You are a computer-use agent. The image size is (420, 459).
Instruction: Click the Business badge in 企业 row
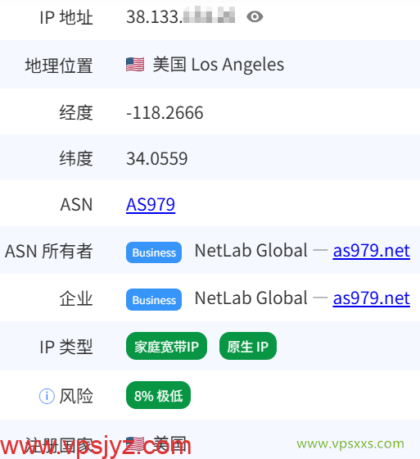pyautogui.click(x=154, y=300)
